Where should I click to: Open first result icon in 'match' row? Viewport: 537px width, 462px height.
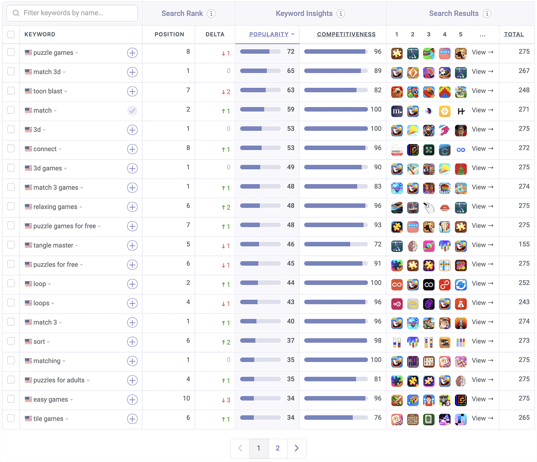coord(397,111)
